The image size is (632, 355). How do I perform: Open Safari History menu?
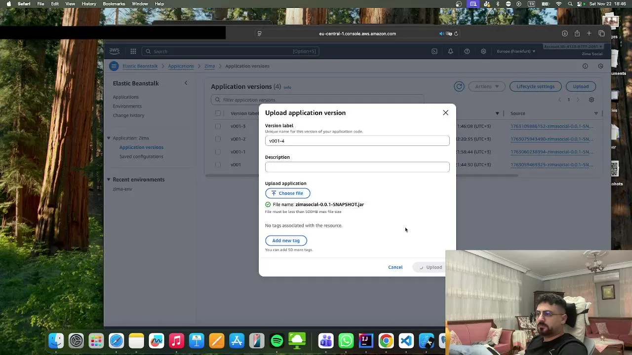tap(89, 4)
